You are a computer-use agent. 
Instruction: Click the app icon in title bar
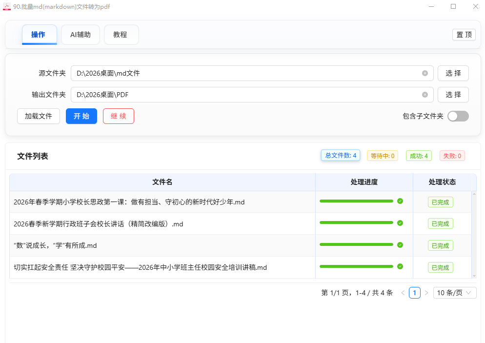pyautogui.click(x=7, y=6)
